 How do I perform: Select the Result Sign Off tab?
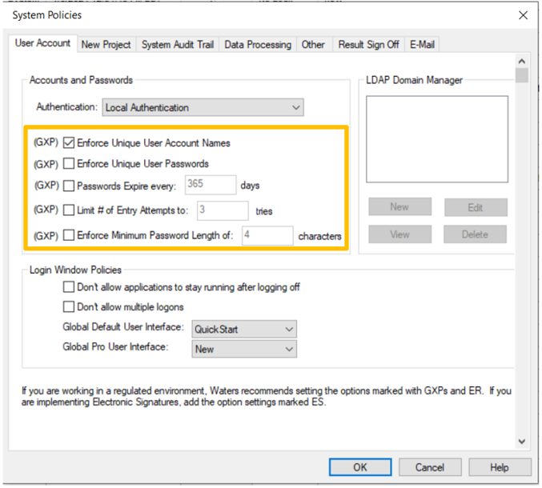368,45
